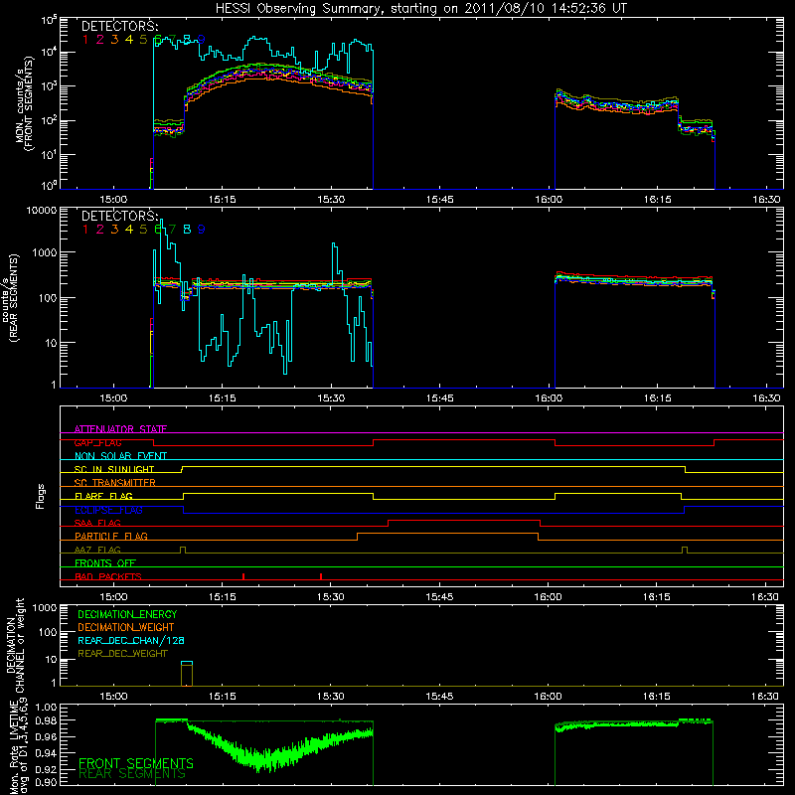795x795 pixels.
Task: Click the 10000 tick on rear segments axis
Action: pyautogui.click(x=42, y=211)
